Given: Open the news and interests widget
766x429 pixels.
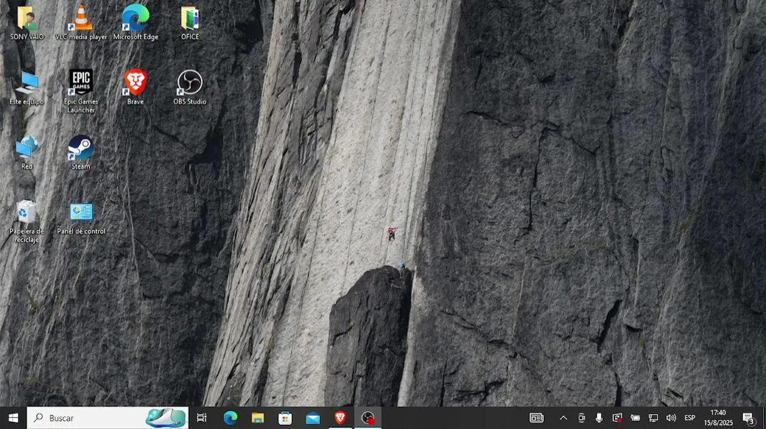Looking at the screenshot, I should point(536,418).
